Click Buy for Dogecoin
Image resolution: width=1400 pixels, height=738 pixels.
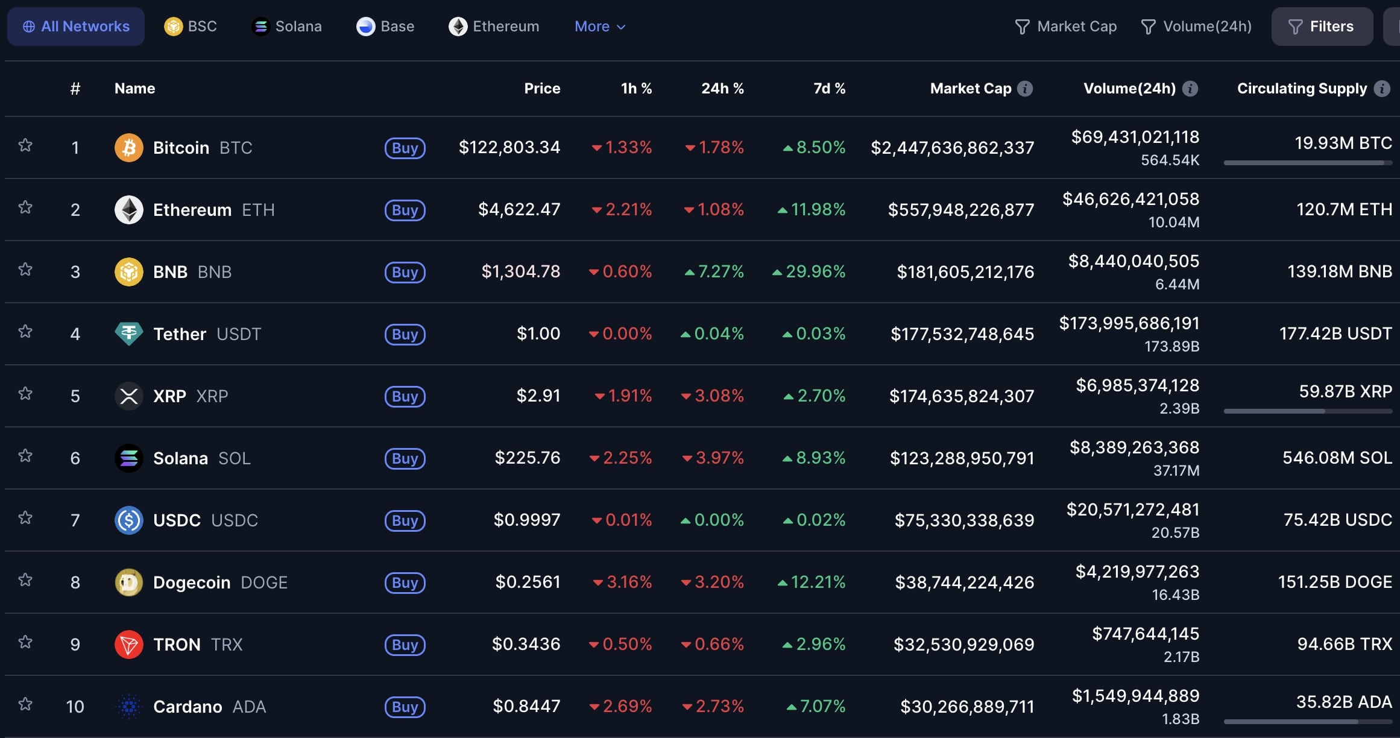[405, 583]
